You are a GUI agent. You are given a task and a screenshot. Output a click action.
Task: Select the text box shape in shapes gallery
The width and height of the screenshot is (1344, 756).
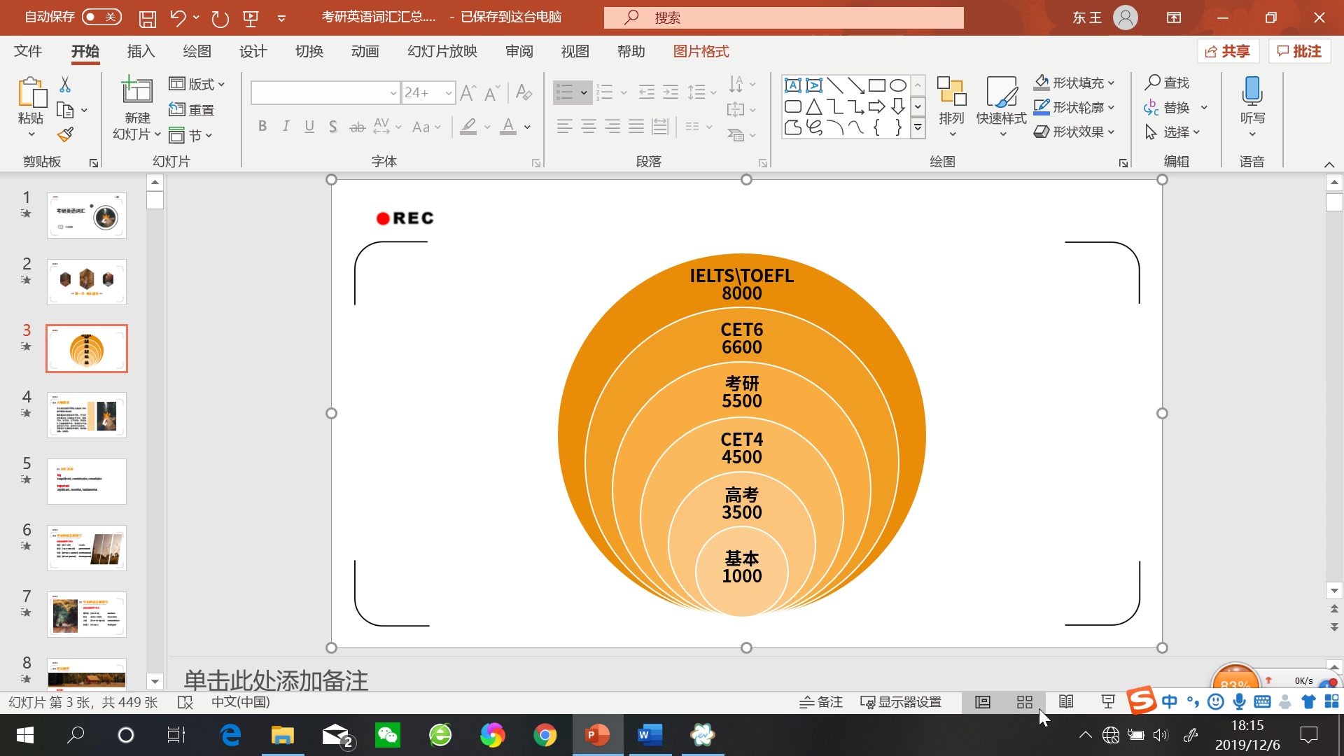[x=792, y=85]
